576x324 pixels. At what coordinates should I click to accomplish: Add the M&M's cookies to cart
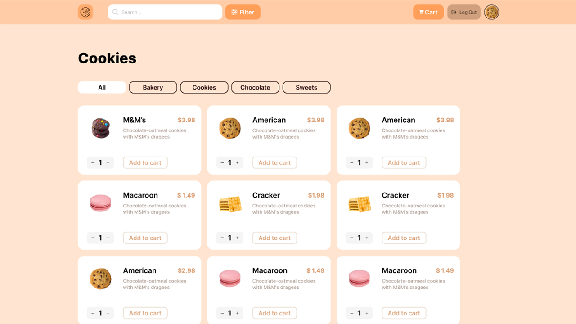tap(145, 162)
